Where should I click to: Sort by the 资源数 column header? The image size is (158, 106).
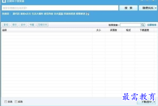tap(113, 30)
